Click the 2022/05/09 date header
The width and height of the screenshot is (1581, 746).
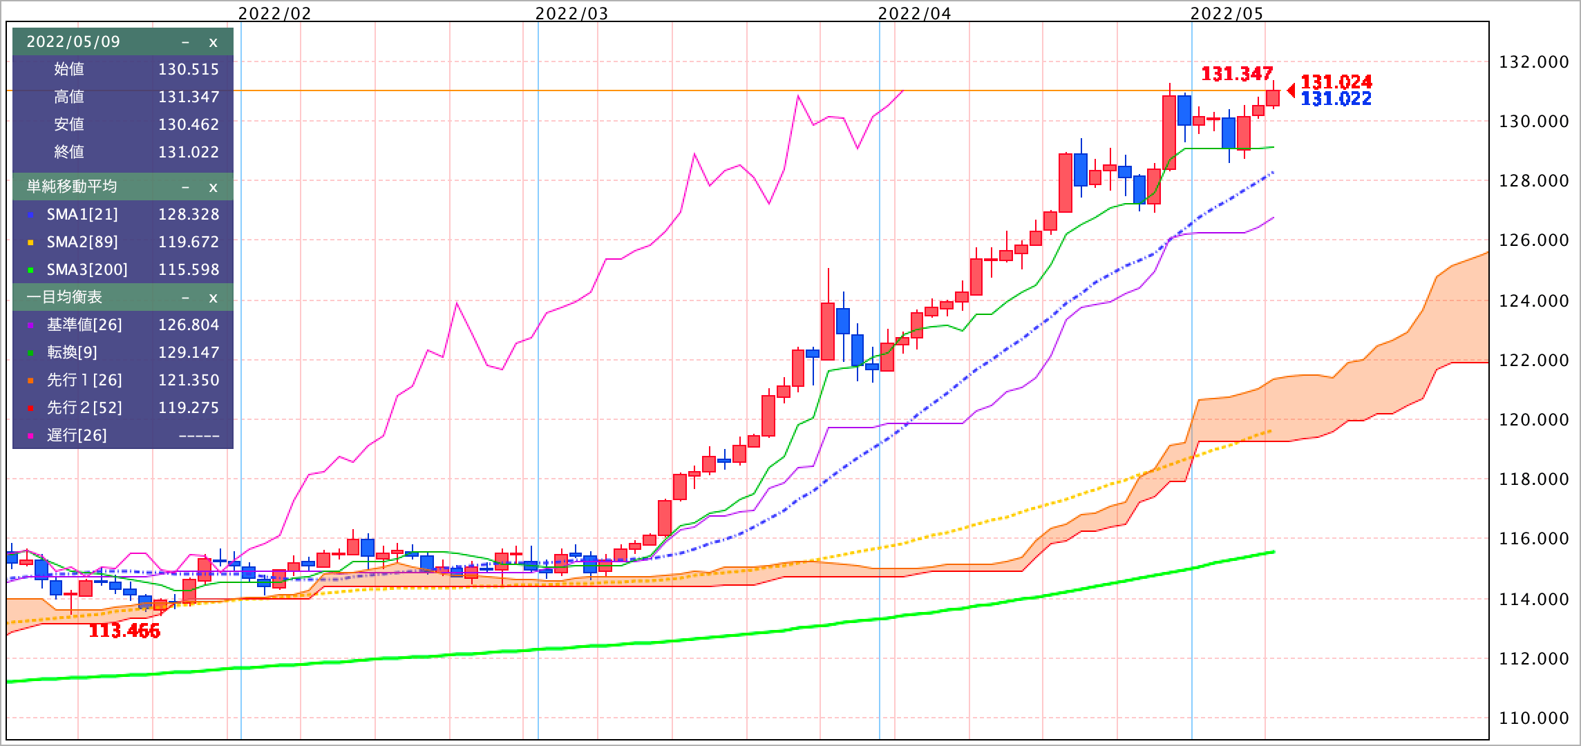(73, 42)
